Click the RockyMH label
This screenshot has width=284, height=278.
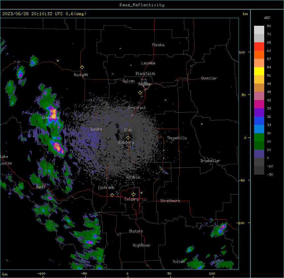tap(81, 75)
